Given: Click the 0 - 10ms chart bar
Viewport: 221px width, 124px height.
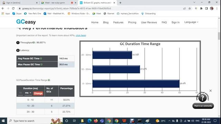Looking at the screenshot, I should tap(136, 84).
